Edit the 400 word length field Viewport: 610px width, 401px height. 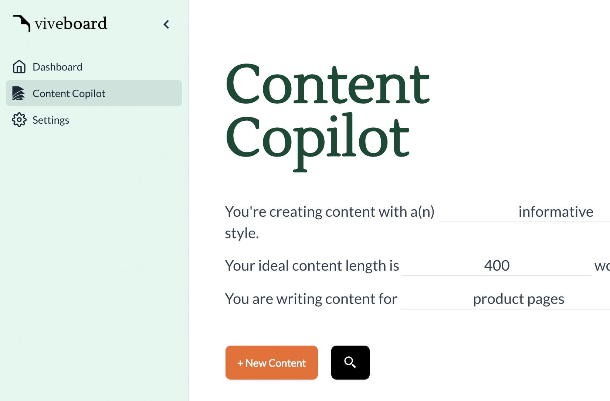coord(497,265)
